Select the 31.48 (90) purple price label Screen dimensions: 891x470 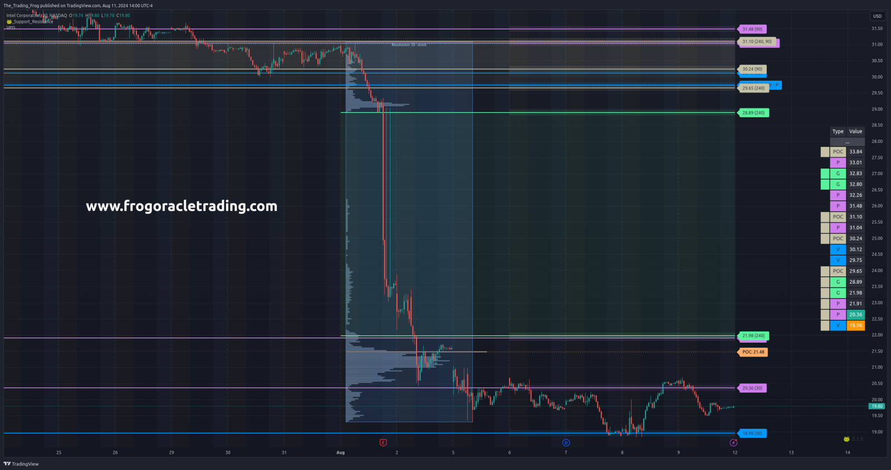click(752, 29)
